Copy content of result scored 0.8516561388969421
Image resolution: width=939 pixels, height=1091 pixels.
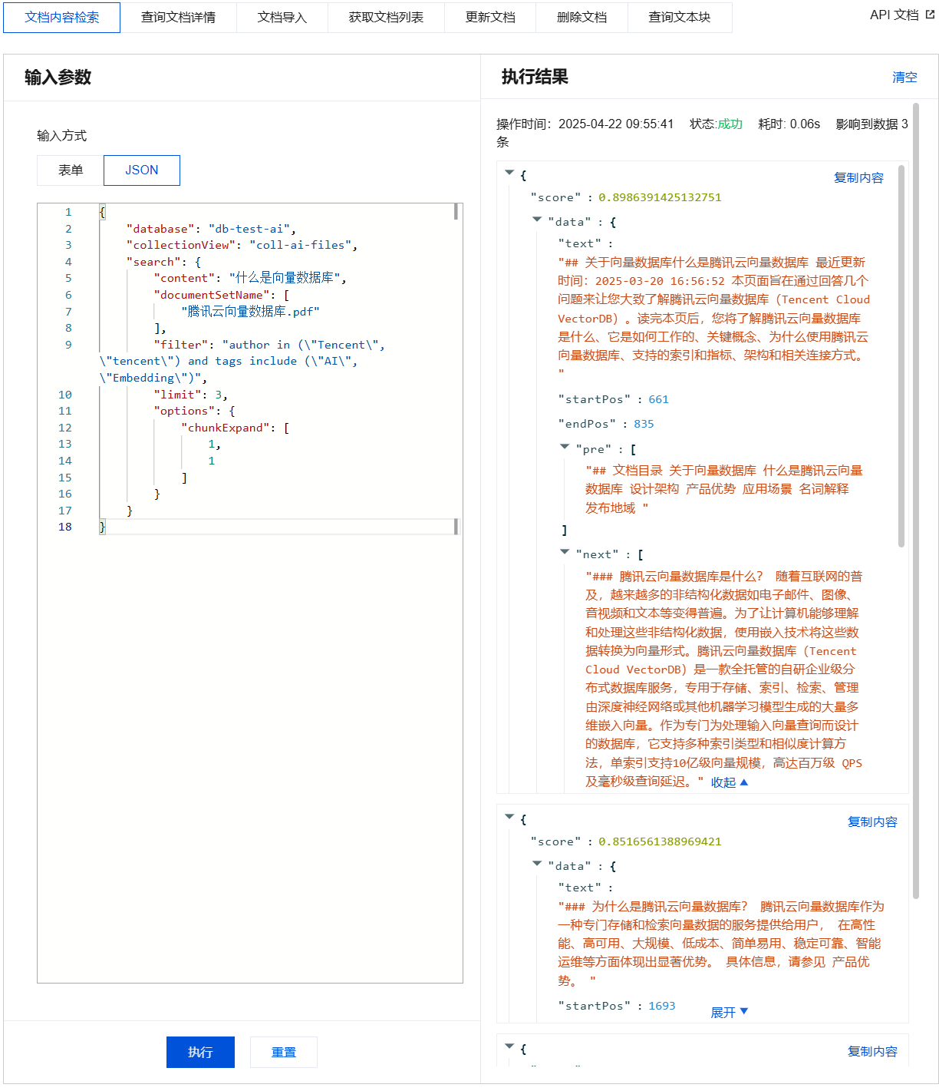point(872,822)
